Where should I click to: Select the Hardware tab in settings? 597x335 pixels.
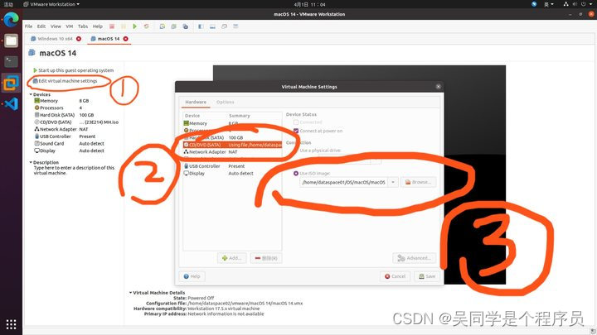[x=196, y=103]
